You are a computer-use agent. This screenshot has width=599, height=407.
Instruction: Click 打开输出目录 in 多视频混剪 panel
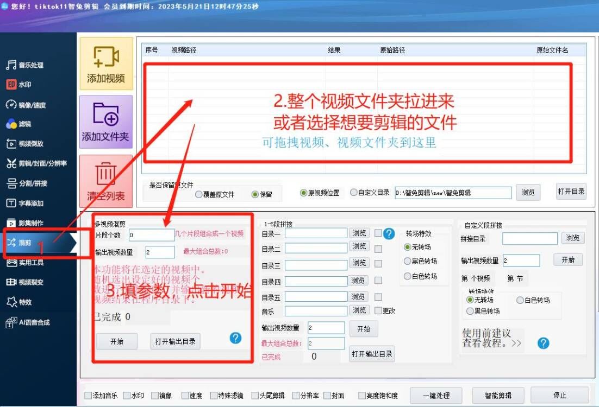pyautogui.click(x=176, y=341)
